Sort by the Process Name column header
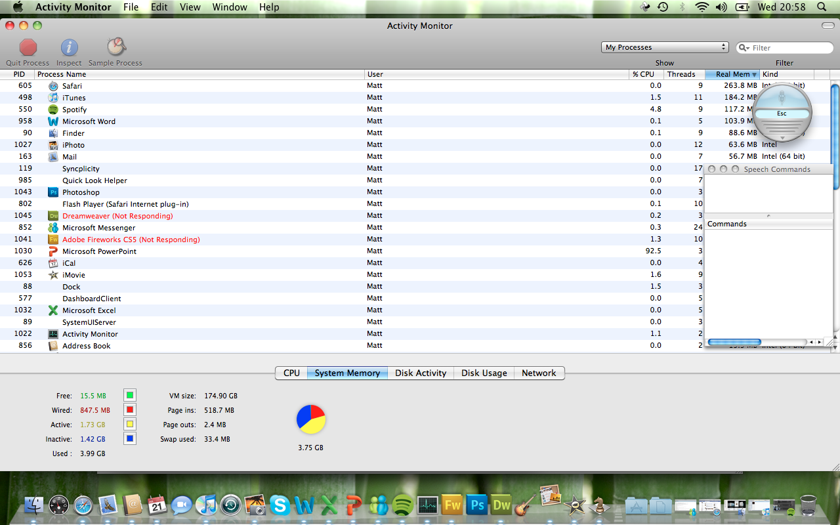The width and height of the screenshot is (840, 525). [x=199, y=74]
